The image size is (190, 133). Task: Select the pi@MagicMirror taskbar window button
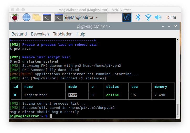pos(81,18)
